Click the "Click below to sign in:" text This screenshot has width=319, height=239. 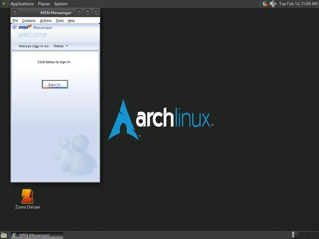pyautogui.click(x=54, y=62)
